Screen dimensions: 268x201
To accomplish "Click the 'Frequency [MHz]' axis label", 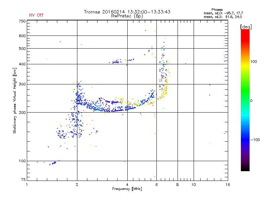I will coord(127,189).
